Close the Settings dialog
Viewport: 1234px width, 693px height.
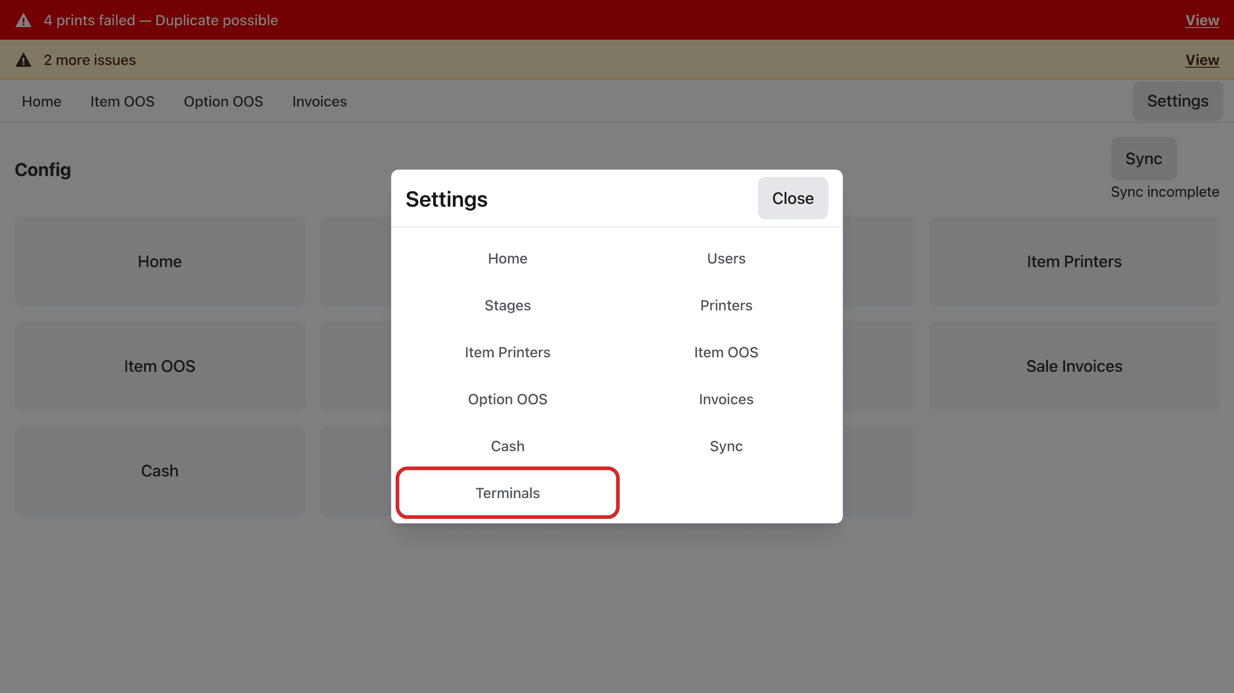pos(793,198)
